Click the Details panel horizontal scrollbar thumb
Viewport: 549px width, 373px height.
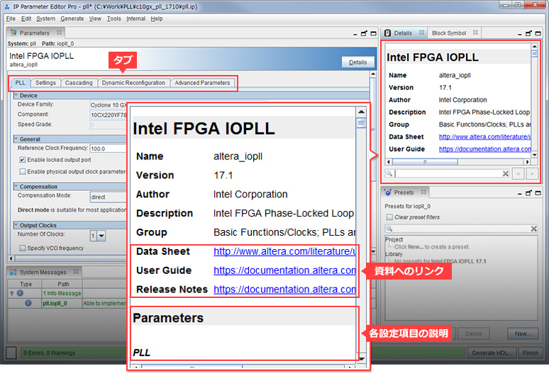[x=425, y=161]
